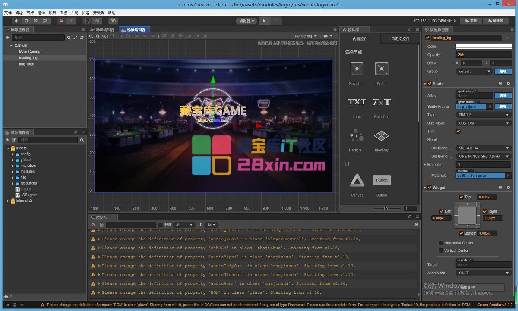
Task: Select the Rotate transform tool
Action: [26, 21]
